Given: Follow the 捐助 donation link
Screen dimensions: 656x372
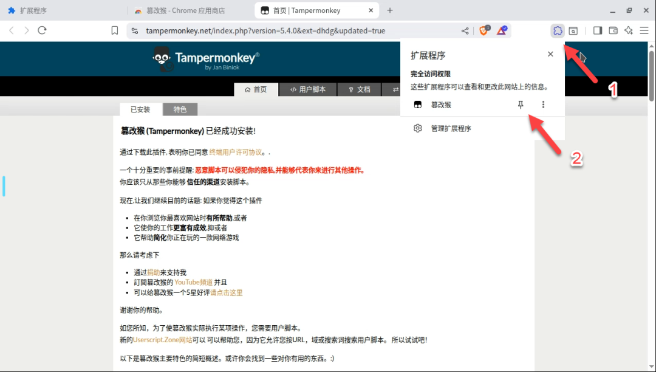Looking at the screenshot, I should 153,272.
